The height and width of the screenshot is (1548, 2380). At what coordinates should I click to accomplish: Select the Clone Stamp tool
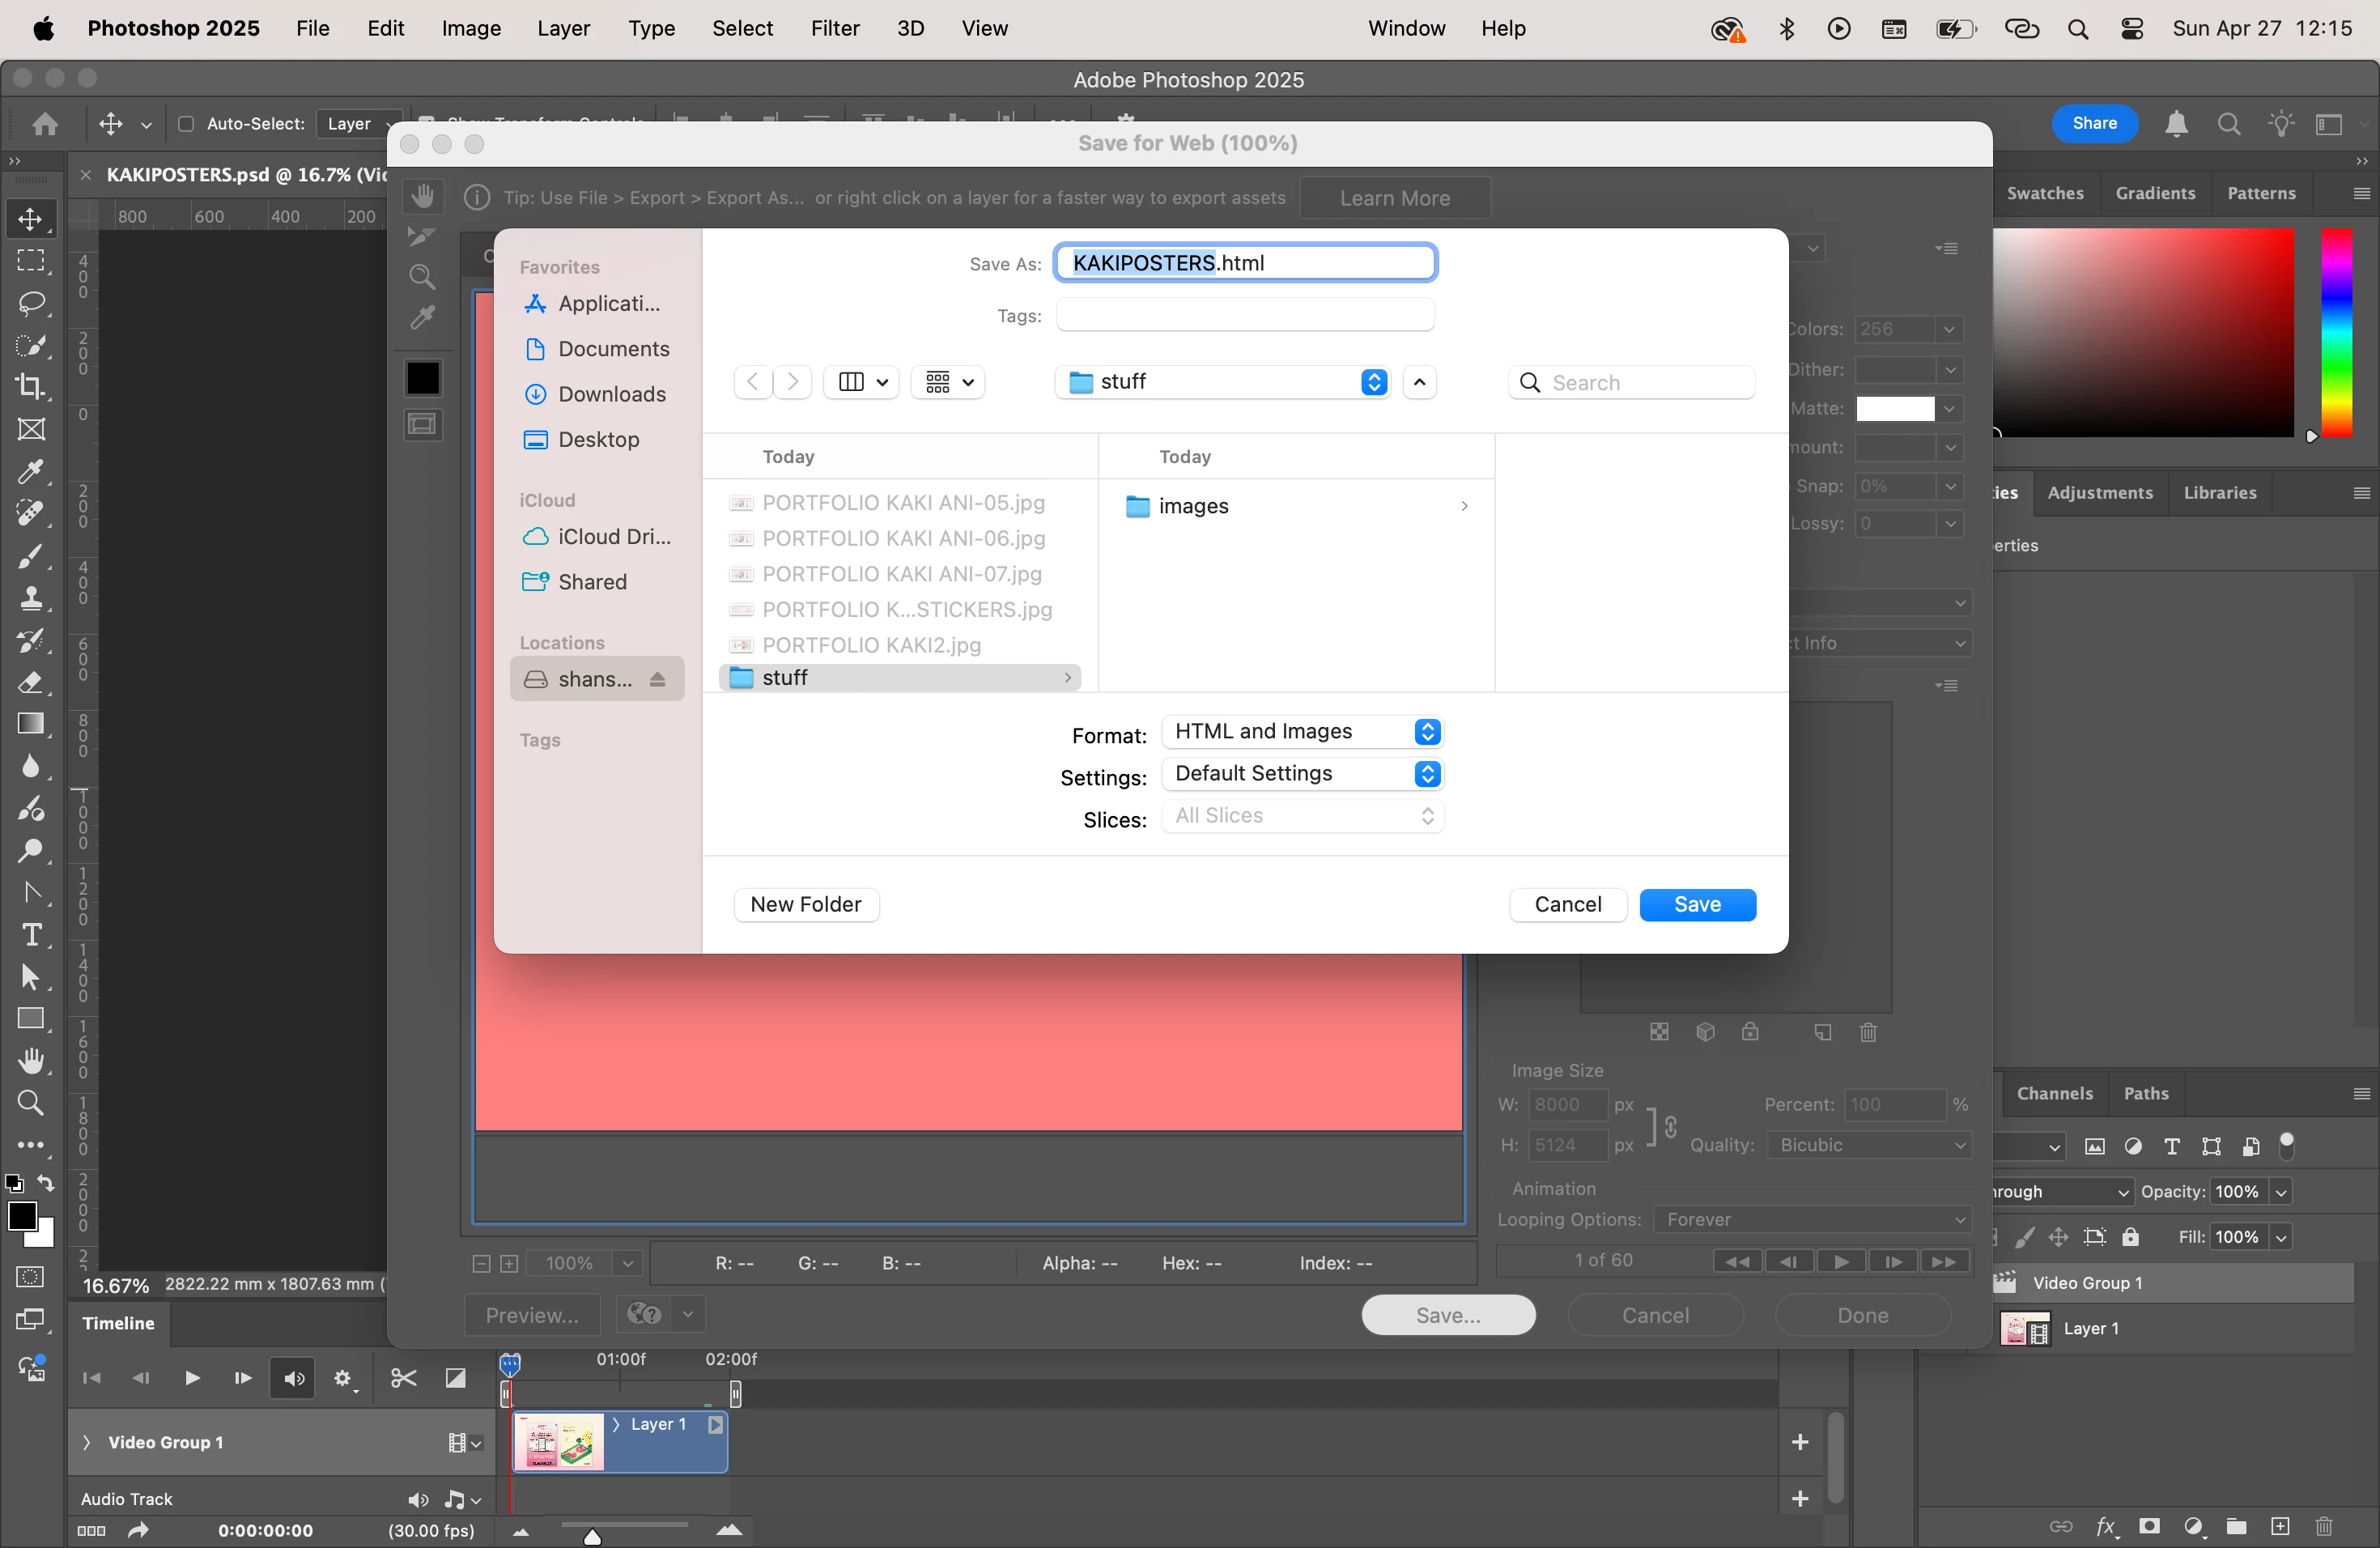coord(31,598)
